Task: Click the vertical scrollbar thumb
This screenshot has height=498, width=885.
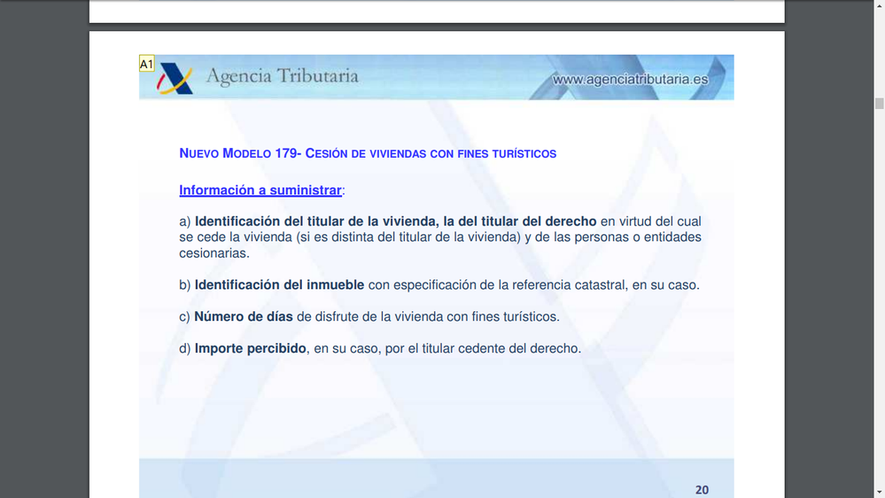Action: tap(879, 104)
